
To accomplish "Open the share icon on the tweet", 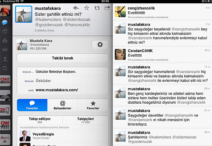I will (107, 8).
